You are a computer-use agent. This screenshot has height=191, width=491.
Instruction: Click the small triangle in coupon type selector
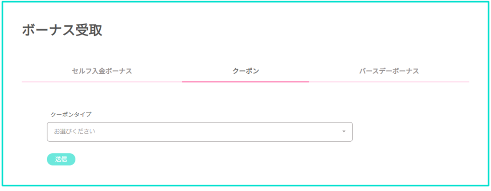point(344,131)
